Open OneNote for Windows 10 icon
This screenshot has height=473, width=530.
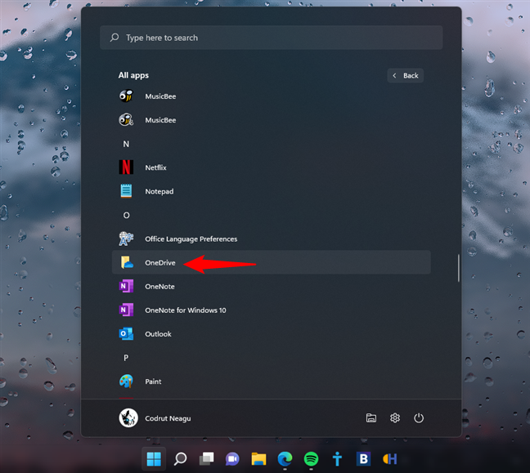pos(126,310)
